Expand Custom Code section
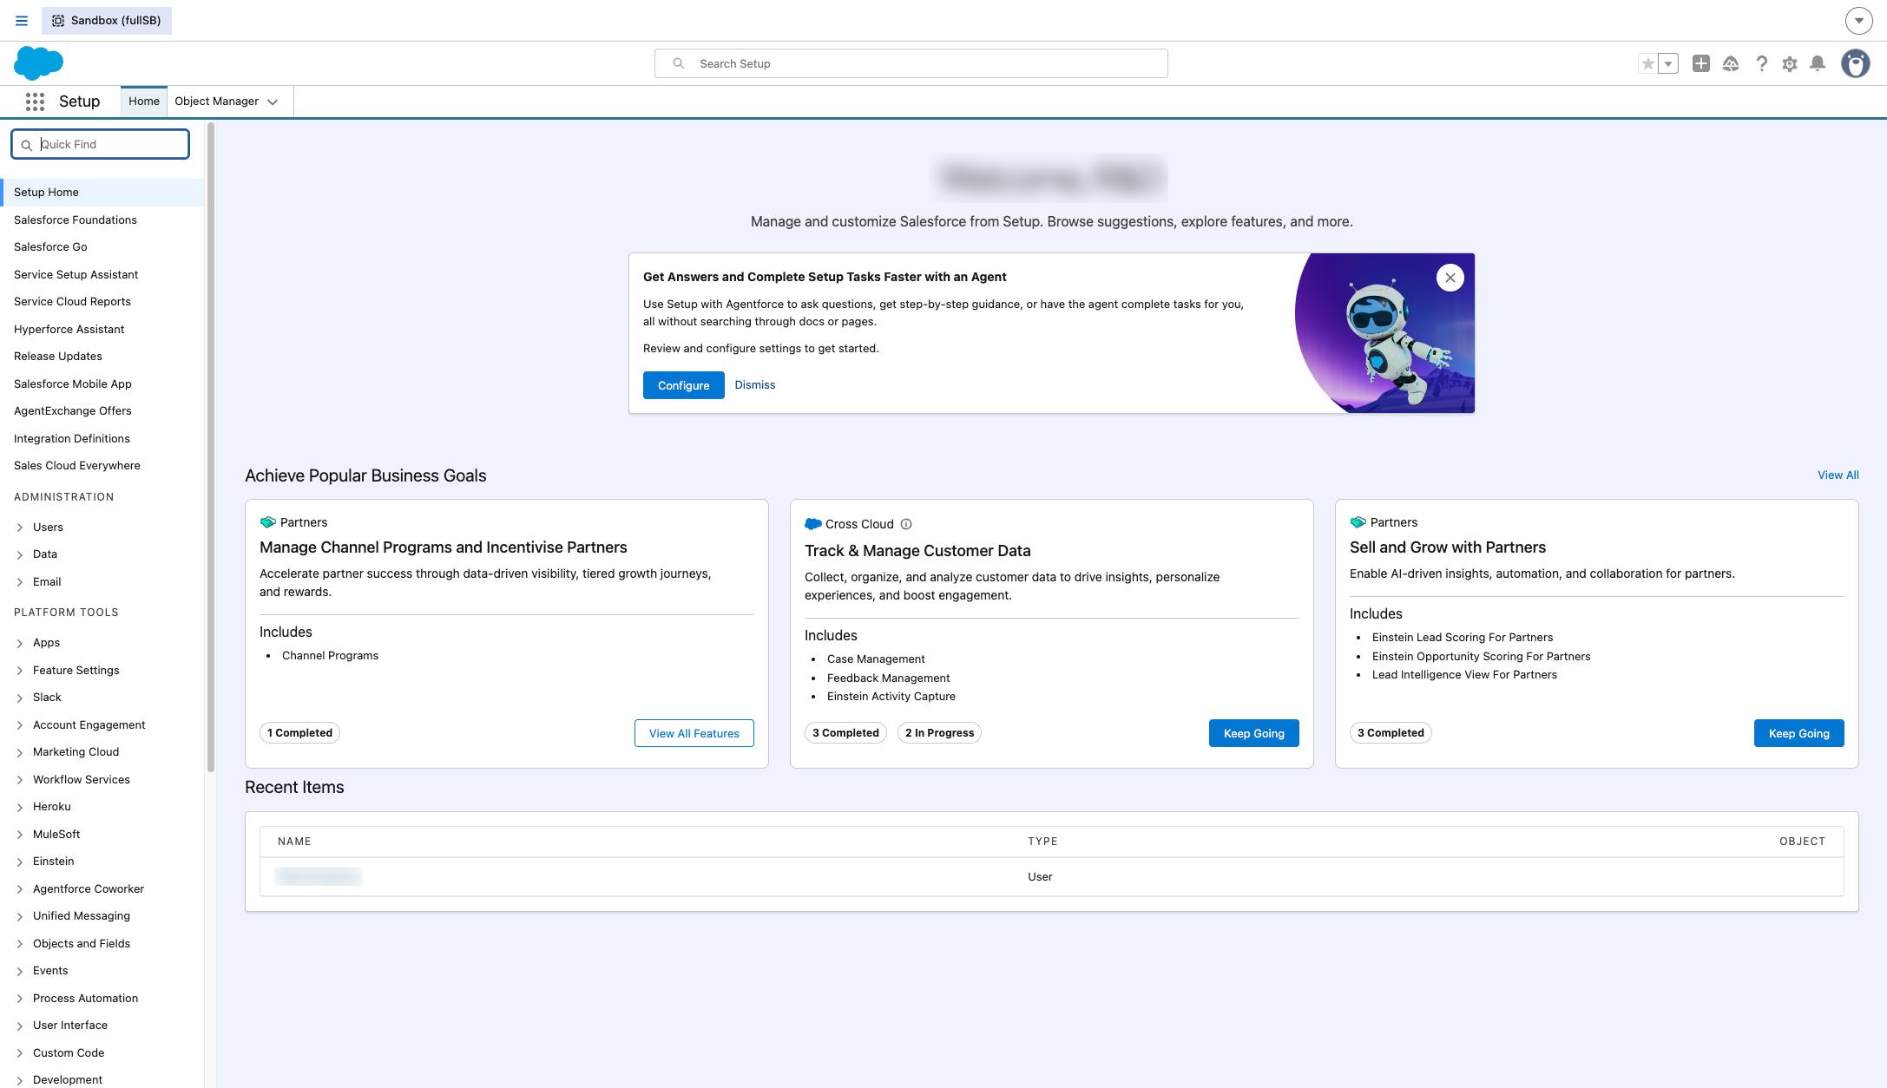The image size is (1887, 1088). click(x=20, y=1053)
